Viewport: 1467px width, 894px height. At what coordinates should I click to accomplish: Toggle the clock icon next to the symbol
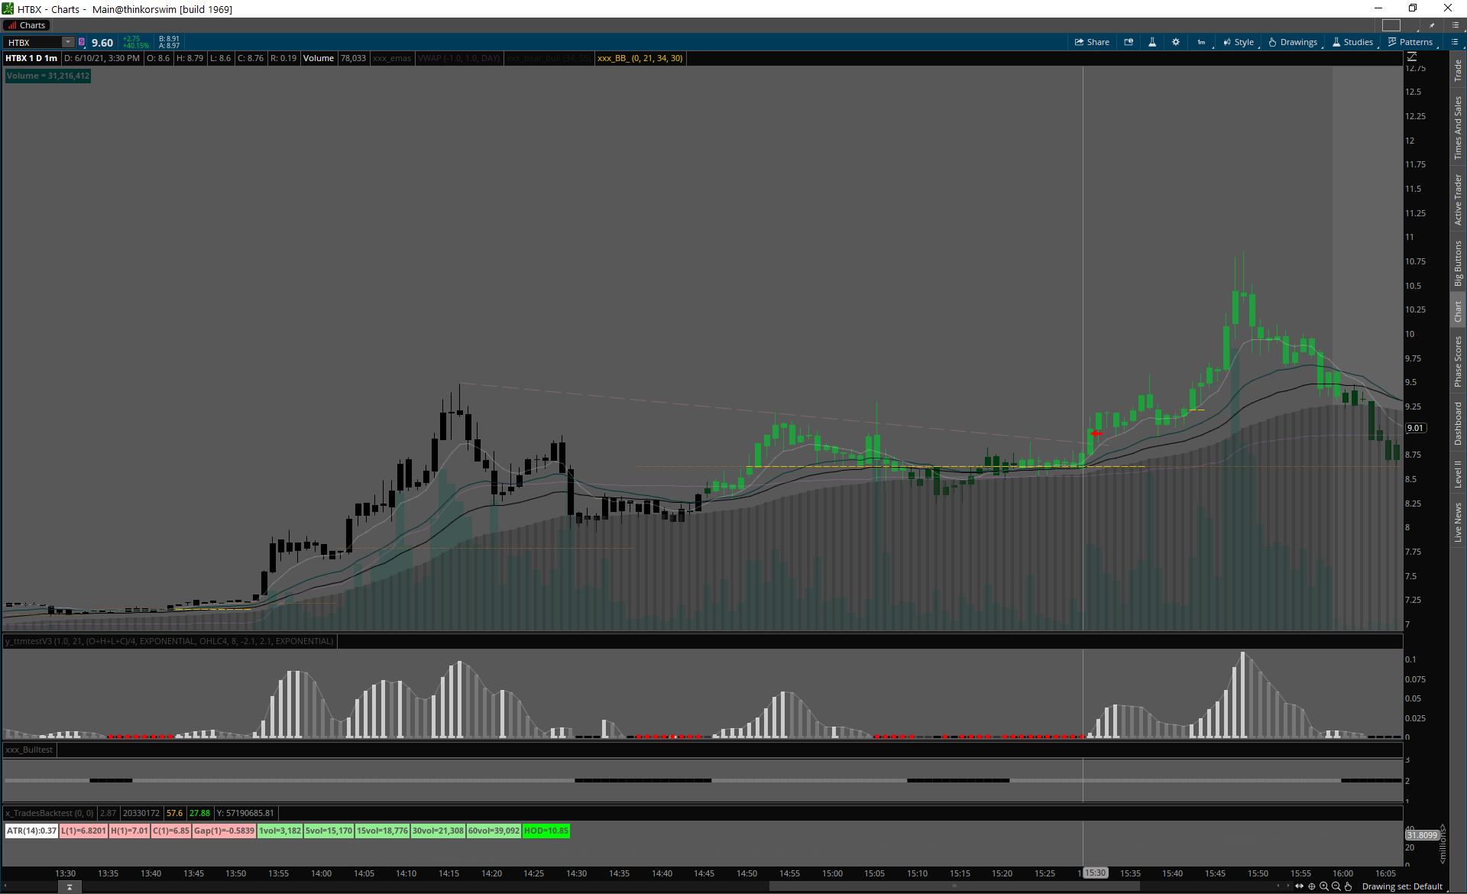[82, 42]
